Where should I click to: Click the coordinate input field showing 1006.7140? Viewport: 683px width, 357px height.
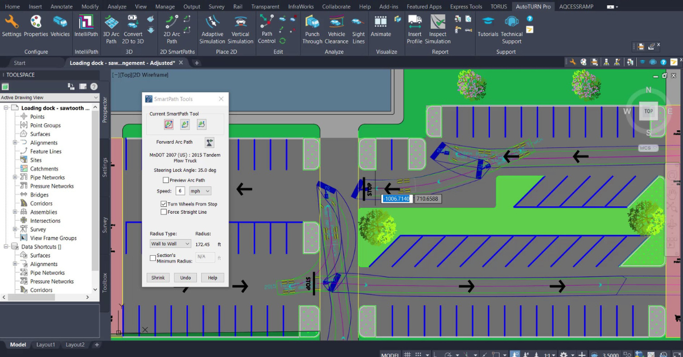(397, 198)
